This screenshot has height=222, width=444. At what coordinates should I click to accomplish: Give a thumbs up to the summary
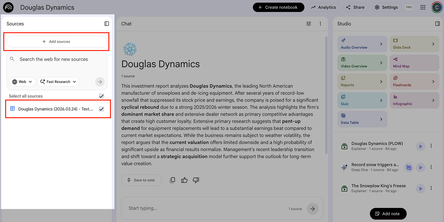tap(184, 180)
